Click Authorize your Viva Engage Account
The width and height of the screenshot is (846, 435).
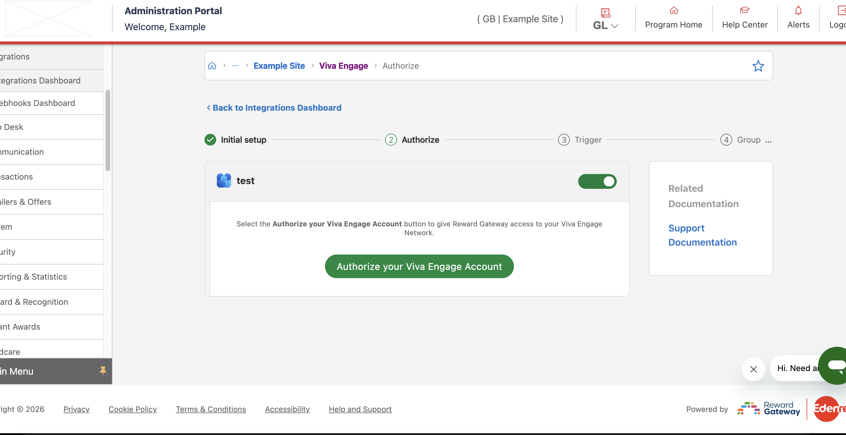[419, 266]
